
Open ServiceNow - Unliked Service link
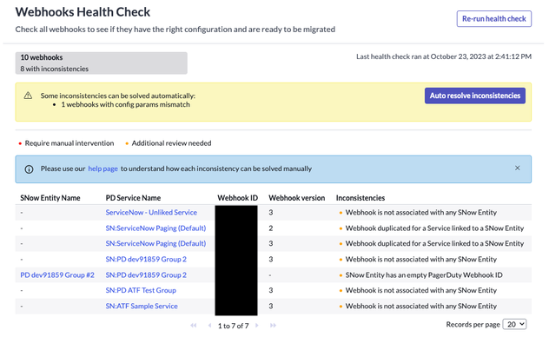pyautogui.click(x=151, y=213)
